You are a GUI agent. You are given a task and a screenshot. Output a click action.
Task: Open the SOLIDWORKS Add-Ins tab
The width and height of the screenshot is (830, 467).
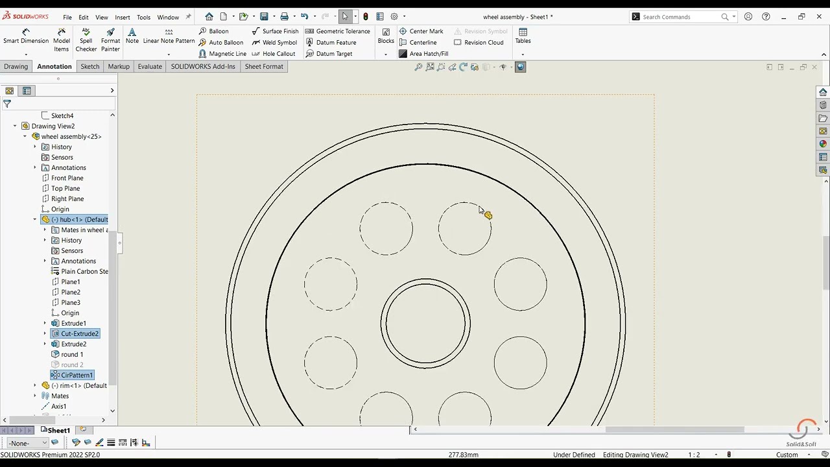(x=203, y=66)
